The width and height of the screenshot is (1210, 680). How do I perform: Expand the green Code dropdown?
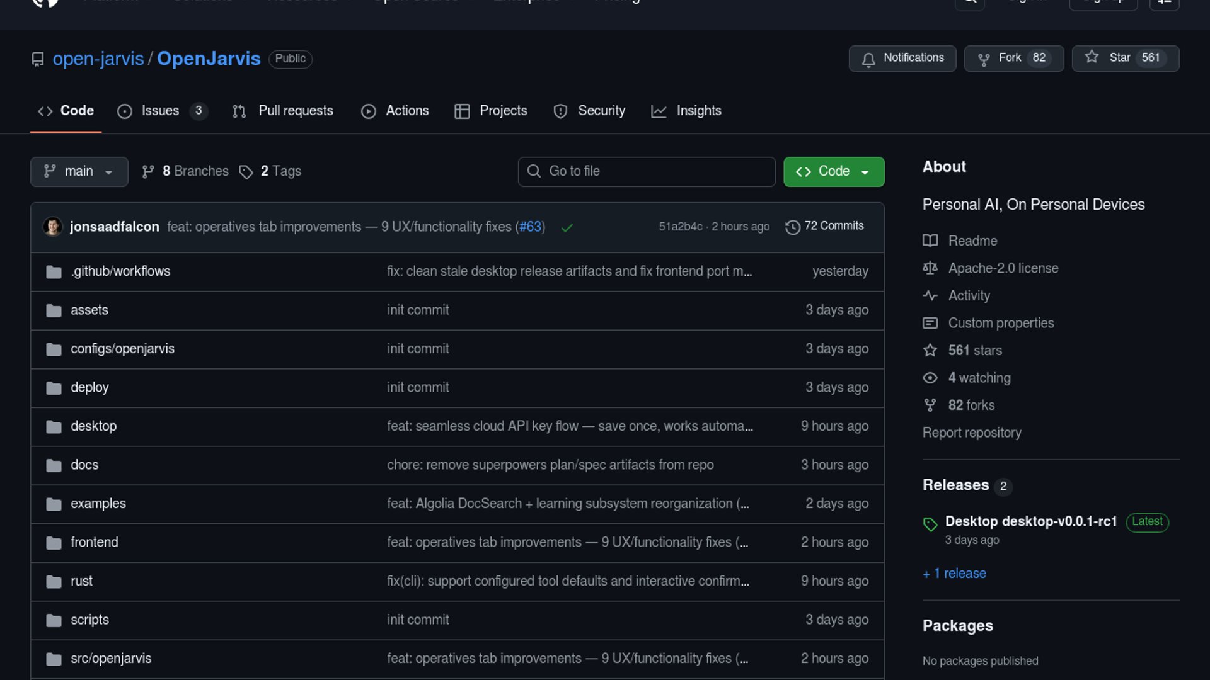(833, 171)
